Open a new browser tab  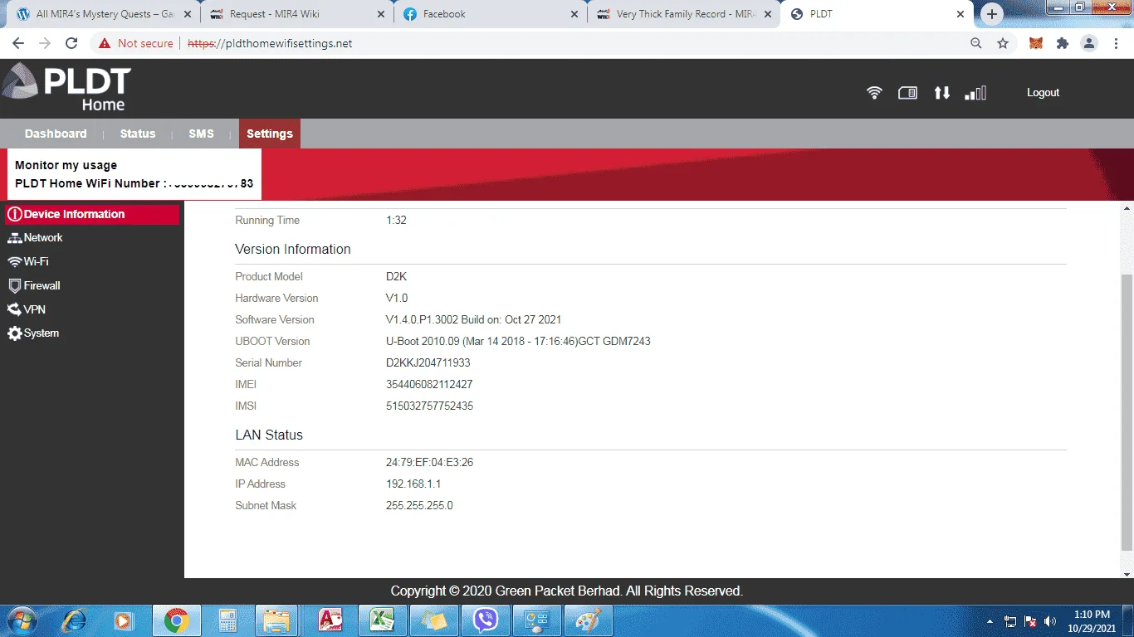991,14
